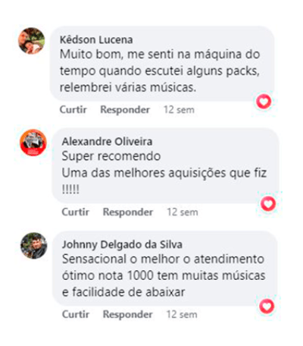This screenshot has width=303, height=346.
Task: Click 12 sem timestamp on Kêdson's comment
Action: 179,110
